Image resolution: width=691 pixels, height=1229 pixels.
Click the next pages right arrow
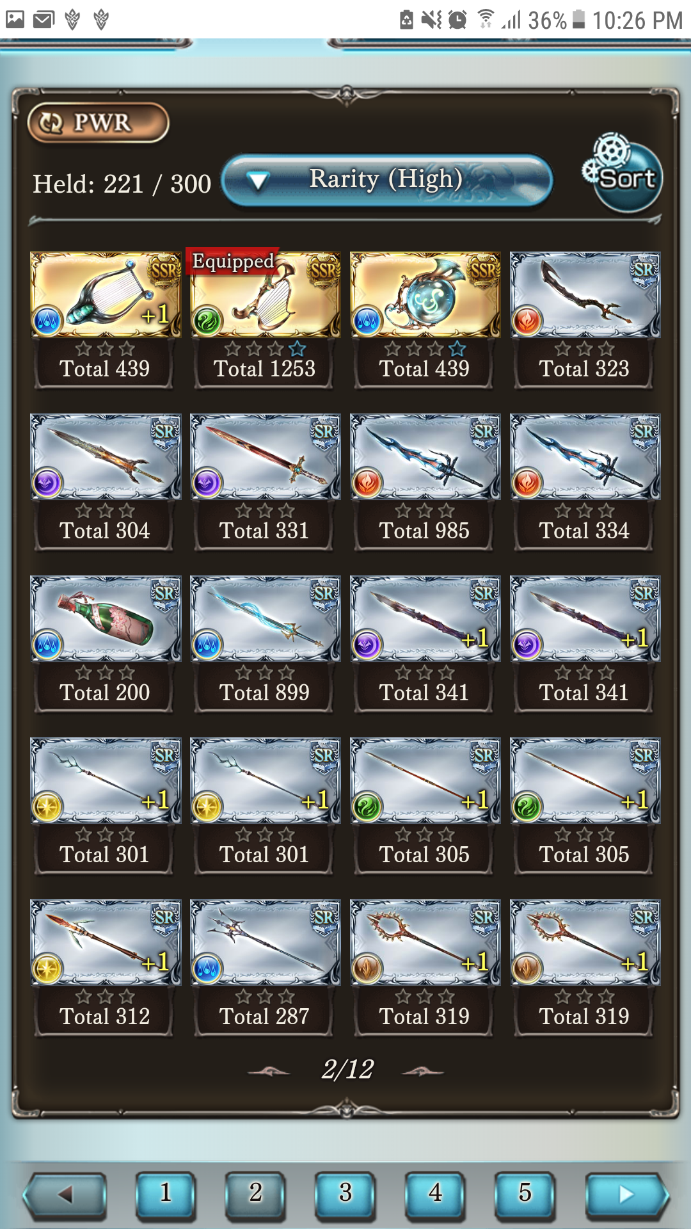click(x=627, y=1194)
